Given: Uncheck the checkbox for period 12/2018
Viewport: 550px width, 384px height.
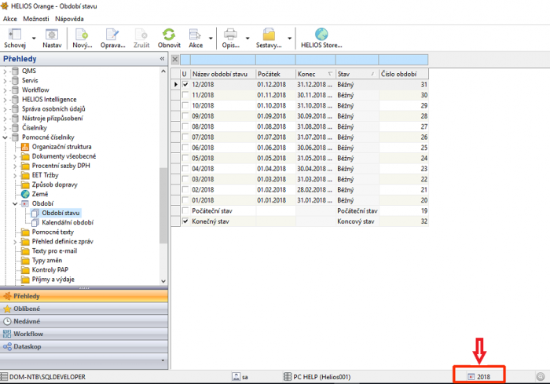Looking at the screenshot, I should click(185, 85).
